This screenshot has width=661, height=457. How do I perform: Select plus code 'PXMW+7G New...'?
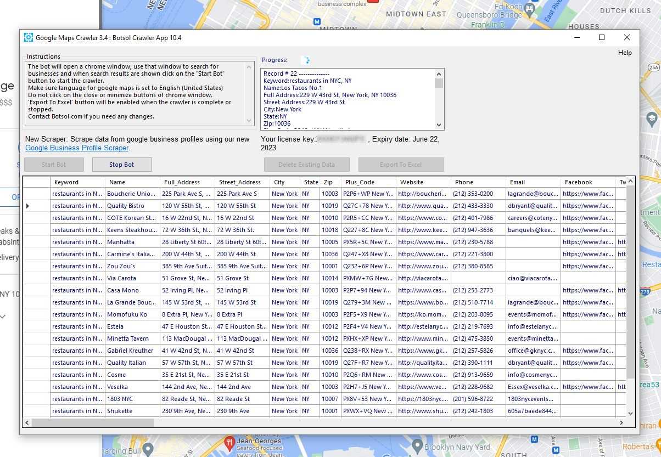[x=368, y=278]
